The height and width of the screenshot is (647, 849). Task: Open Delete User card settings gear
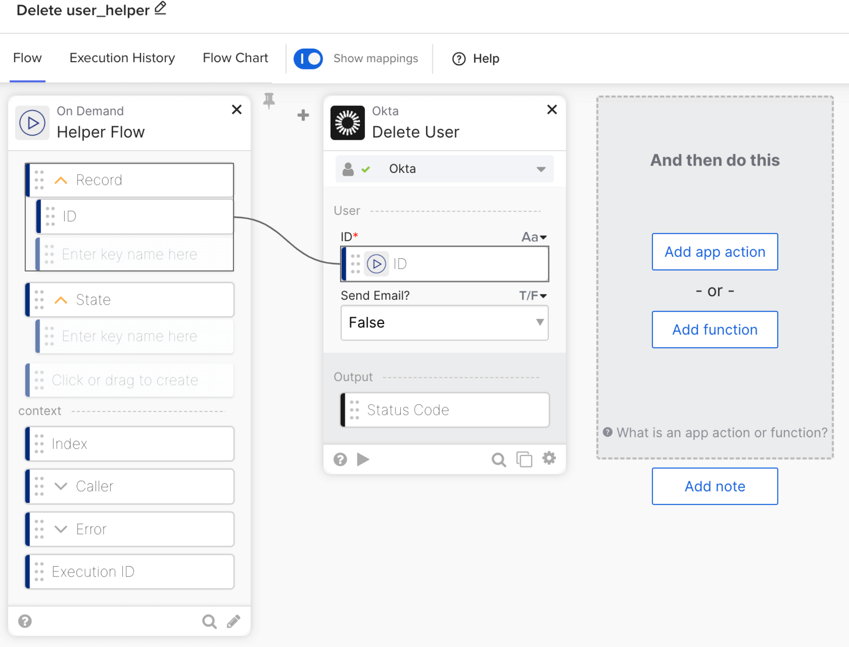549,458
